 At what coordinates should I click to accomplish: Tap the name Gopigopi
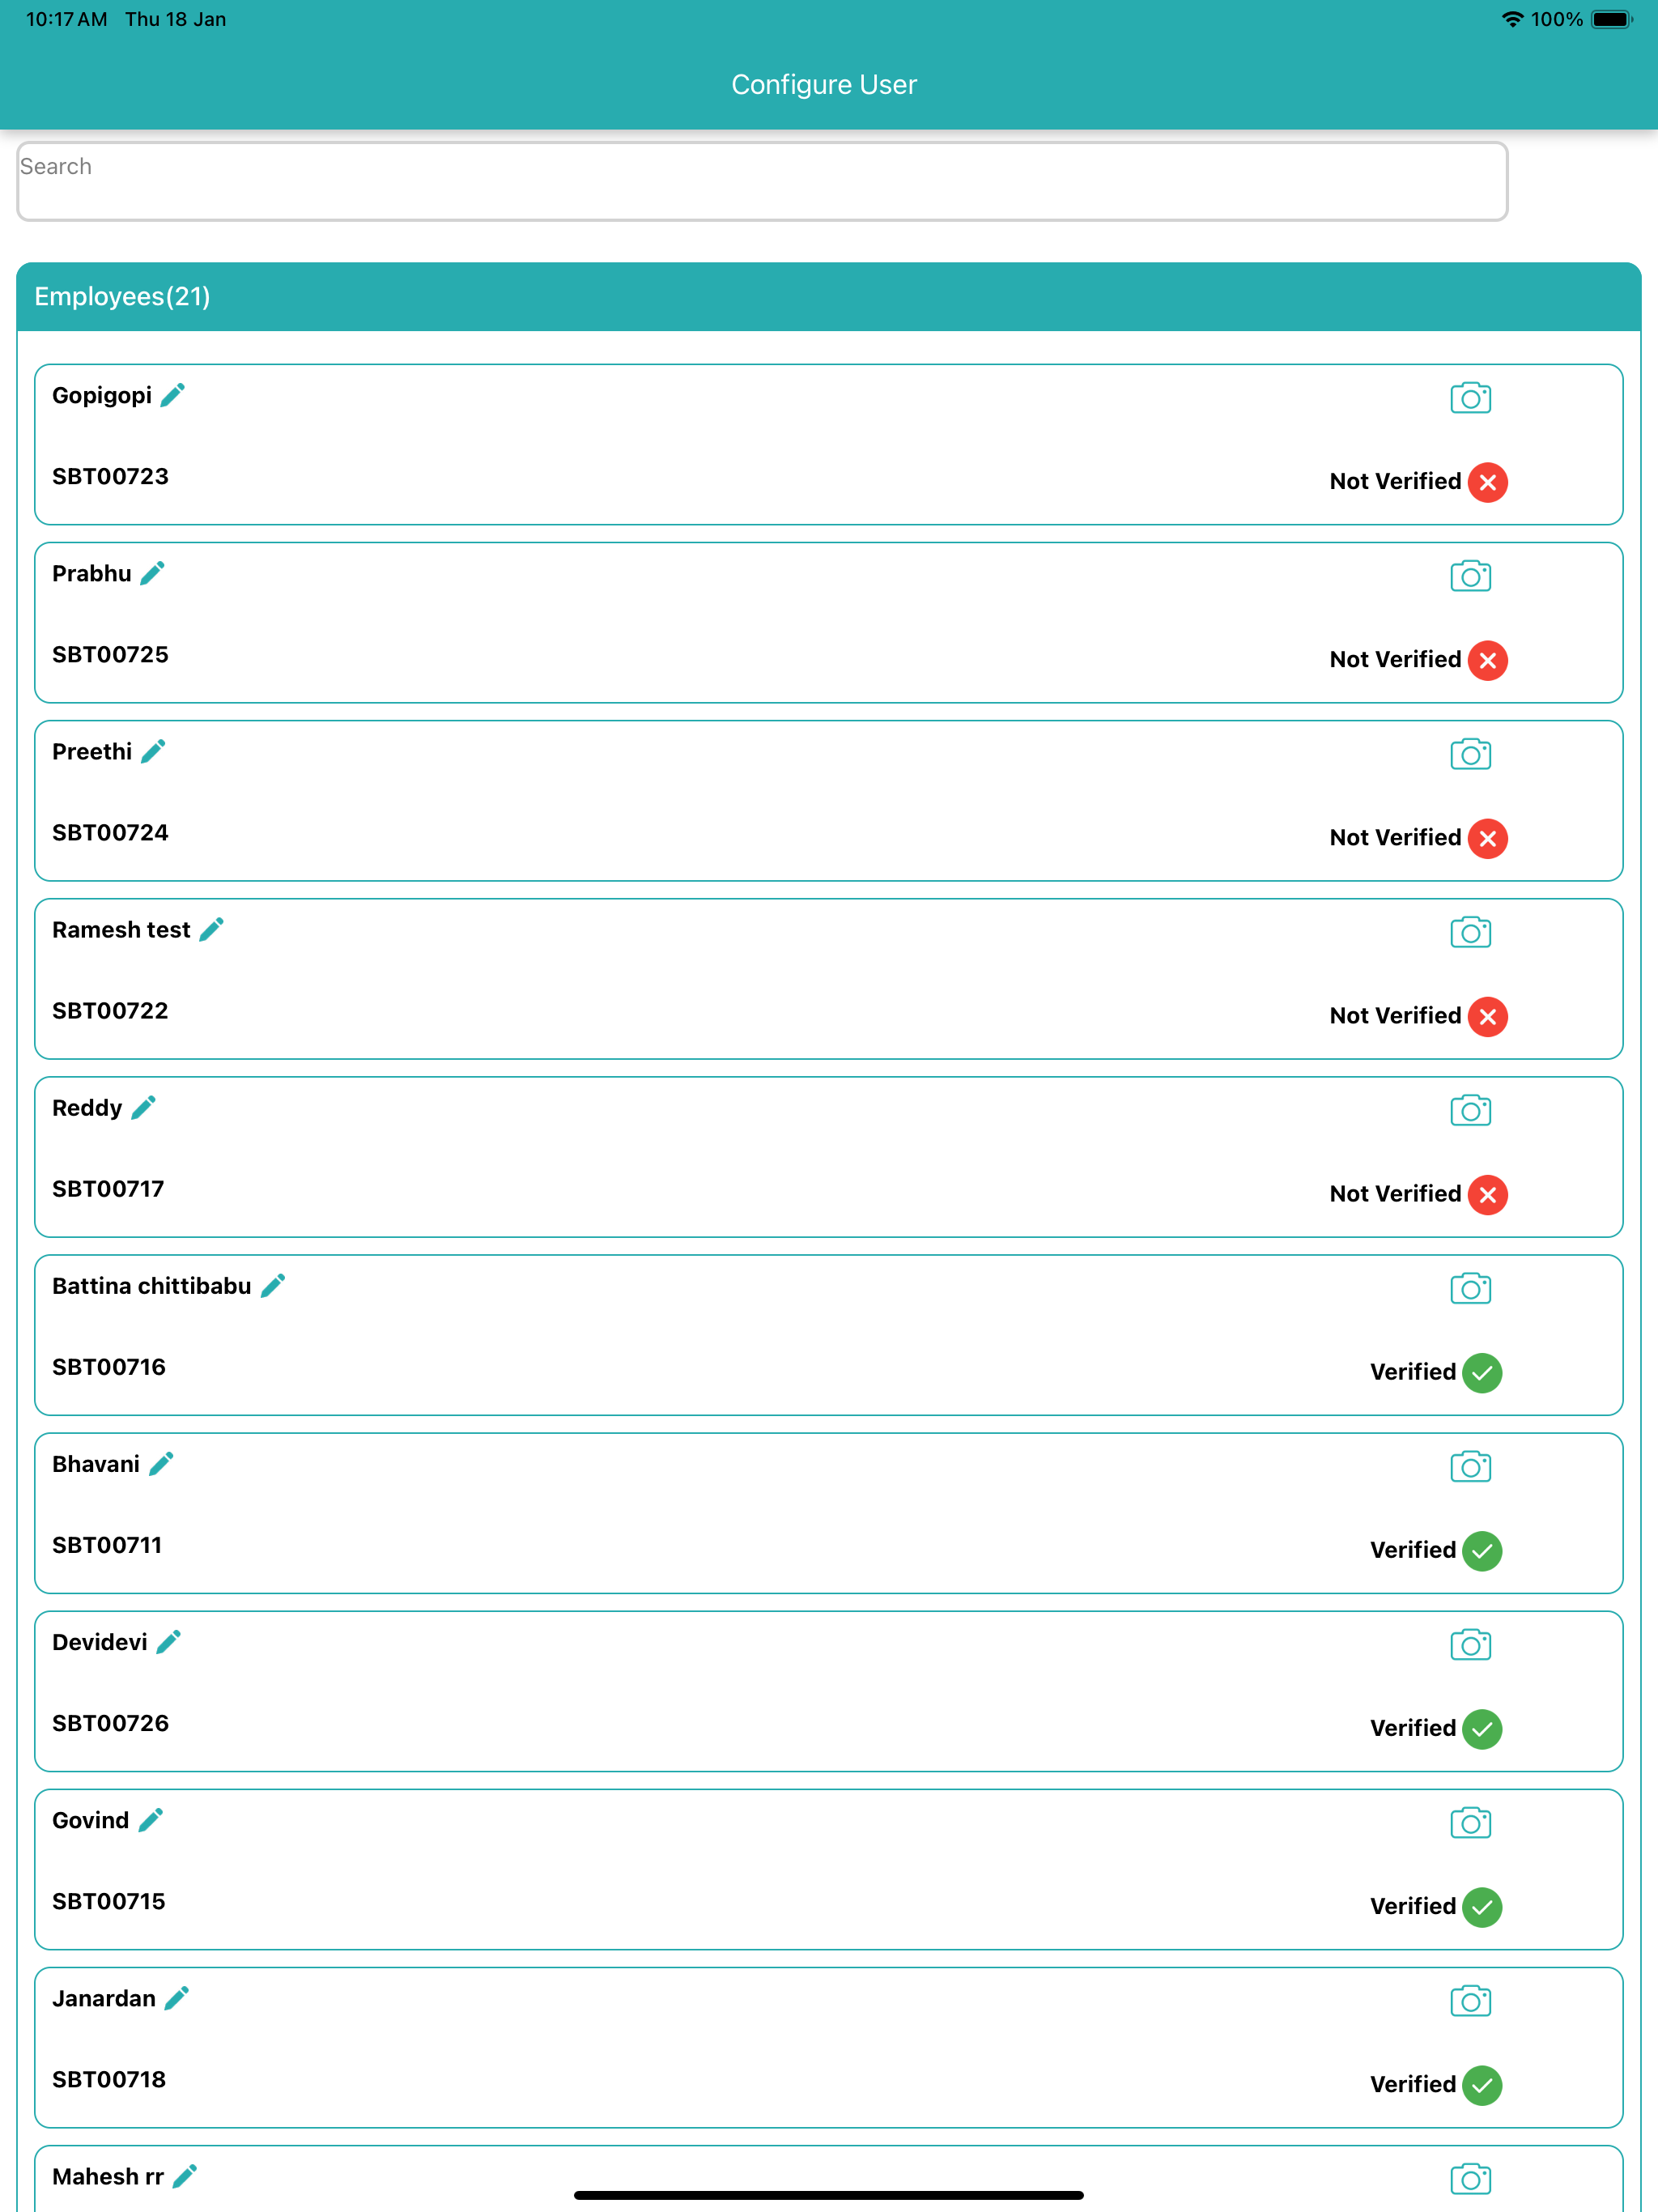tap(102, 396)
